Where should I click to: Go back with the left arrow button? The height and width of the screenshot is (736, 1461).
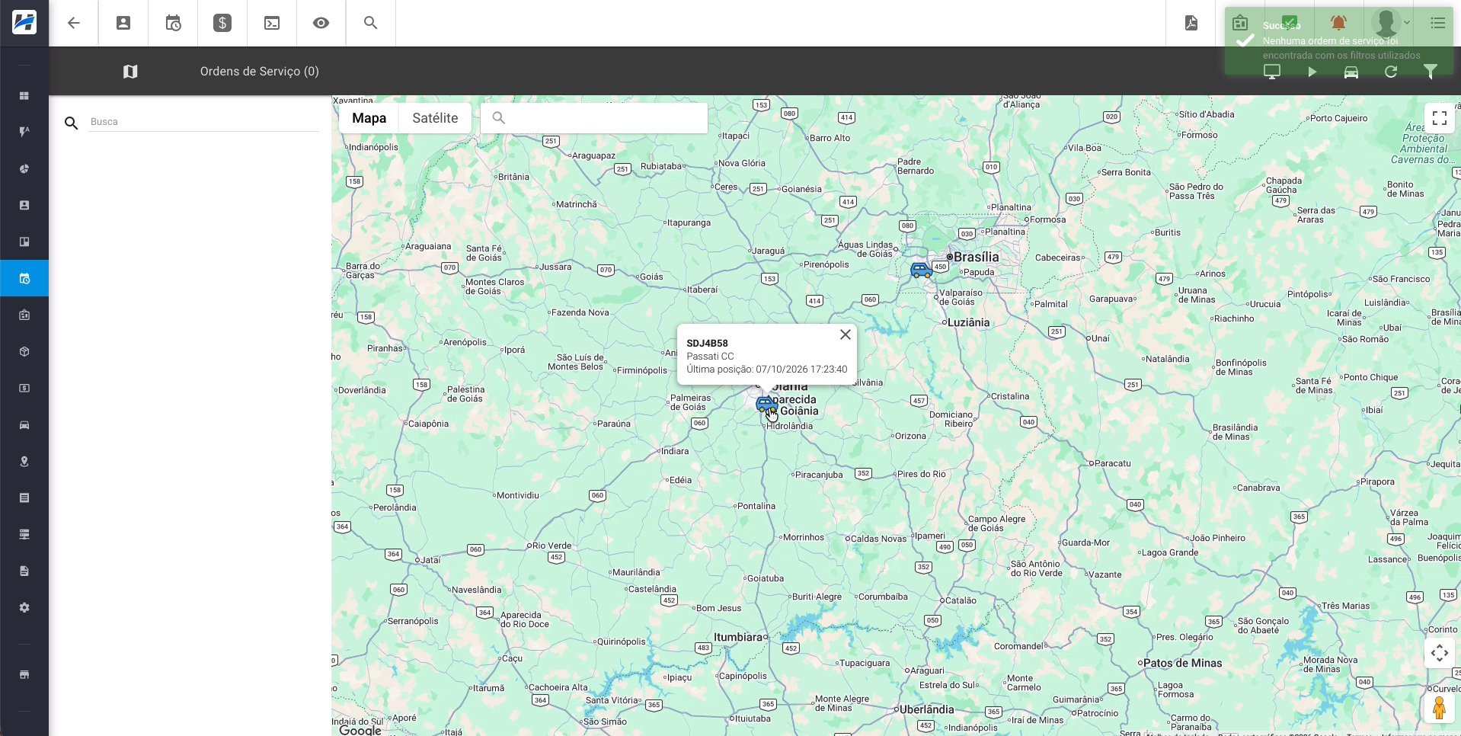coord(74,23)
